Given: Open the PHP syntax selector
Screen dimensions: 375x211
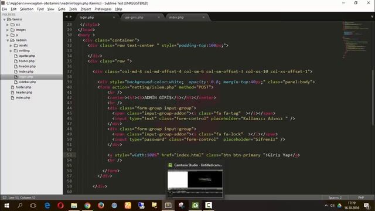Looking at the screenshot, I should point(361,198).
